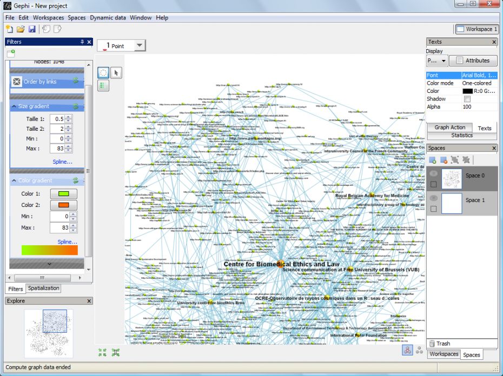Toggle the eye visibility for Space 0
503x376 pixels.
pos(433,173)
